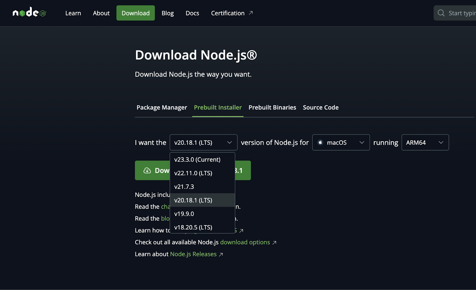This screenshot has width=476, height=290.
Task: Open the Certification nav link
Action: (232, 13)
